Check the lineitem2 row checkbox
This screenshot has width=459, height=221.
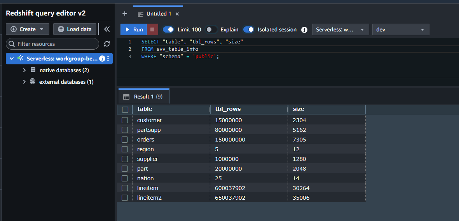point(125,198)
